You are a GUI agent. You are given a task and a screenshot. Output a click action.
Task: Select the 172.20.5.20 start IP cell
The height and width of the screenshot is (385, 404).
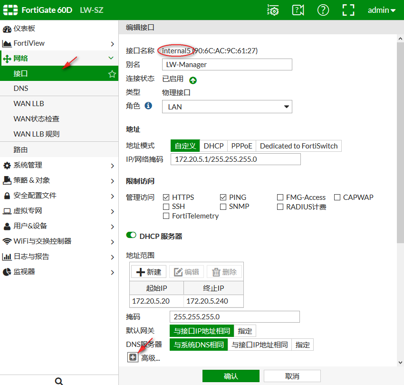[156, 301]
